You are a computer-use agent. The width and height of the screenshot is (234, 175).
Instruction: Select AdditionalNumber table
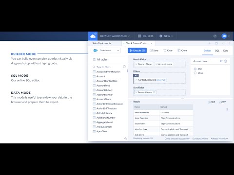click(x=106, y=118)
